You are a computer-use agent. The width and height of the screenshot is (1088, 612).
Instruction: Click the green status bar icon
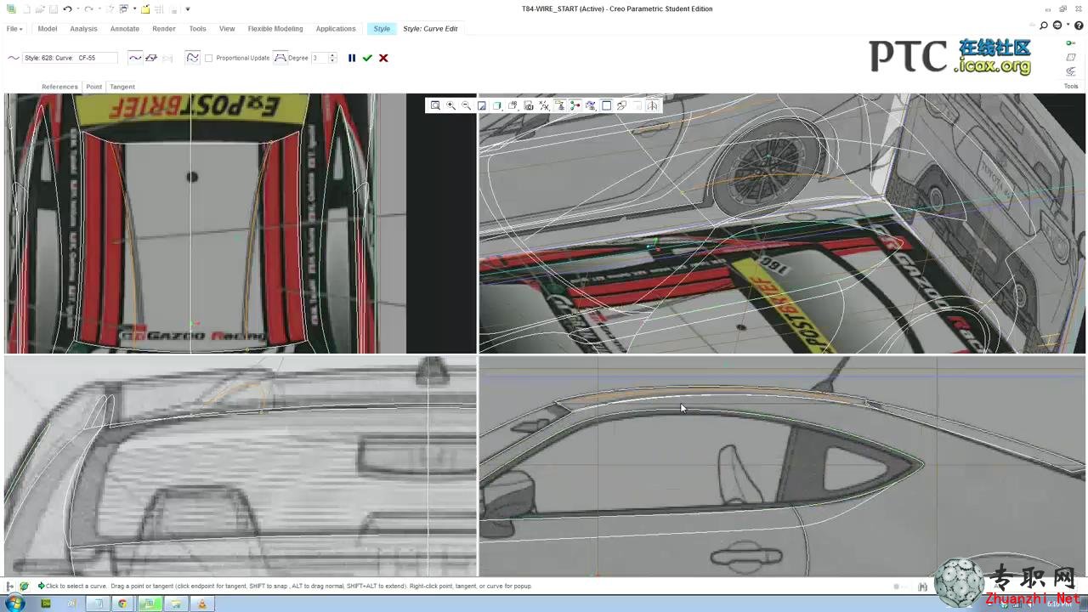24,586
